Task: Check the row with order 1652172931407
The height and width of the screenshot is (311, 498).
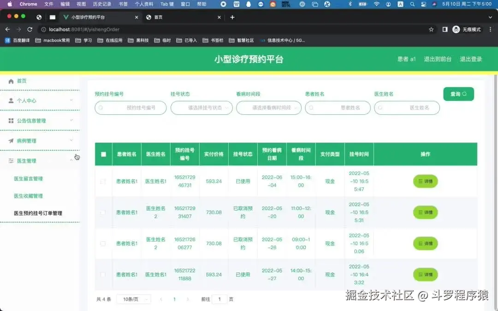Action: point(103,212)
